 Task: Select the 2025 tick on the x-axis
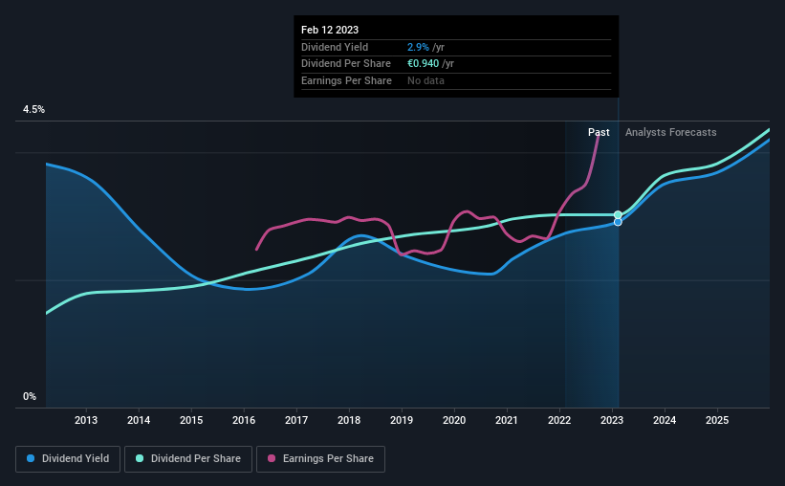tap(717, 420)
